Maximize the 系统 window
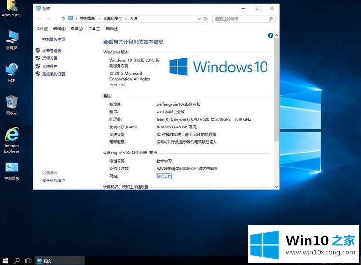The width and height of the screenshot is (361, 265). (258, 8)
